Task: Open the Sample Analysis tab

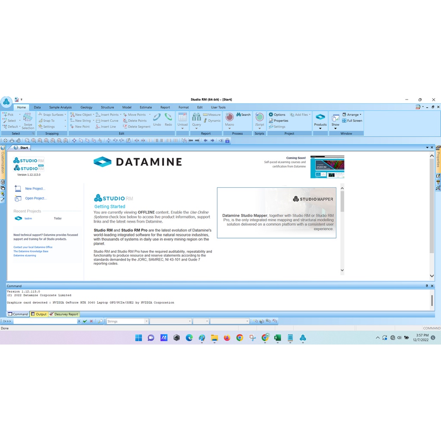Action: (60, 107)
